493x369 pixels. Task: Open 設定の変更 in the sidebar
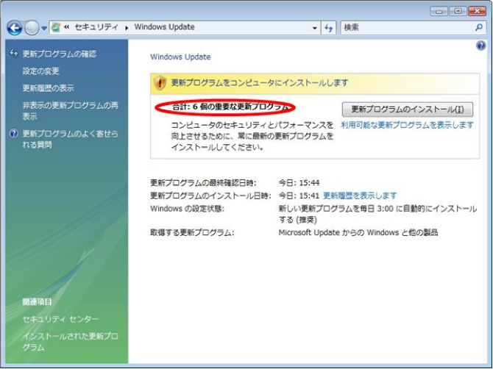tap(41, 71)
